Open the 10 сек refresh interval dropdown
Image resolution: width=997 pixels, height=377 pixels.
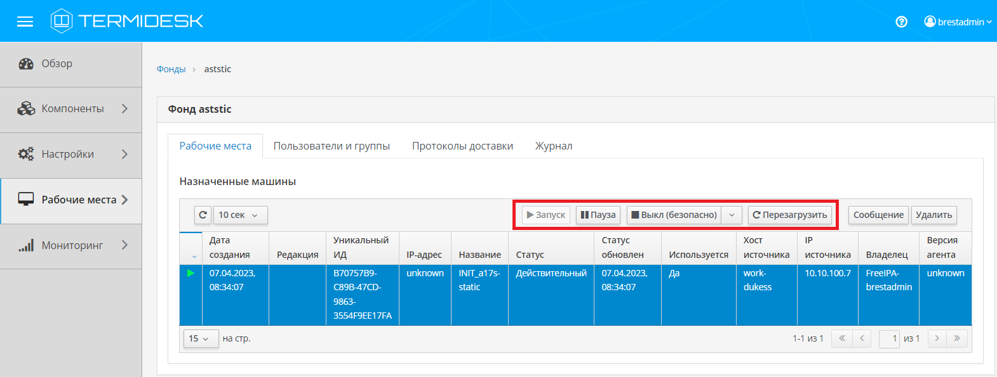[240, 215]
